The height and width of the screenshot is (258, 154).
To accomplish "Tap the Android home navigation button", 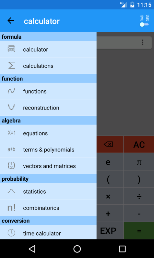I will point(77,249).
